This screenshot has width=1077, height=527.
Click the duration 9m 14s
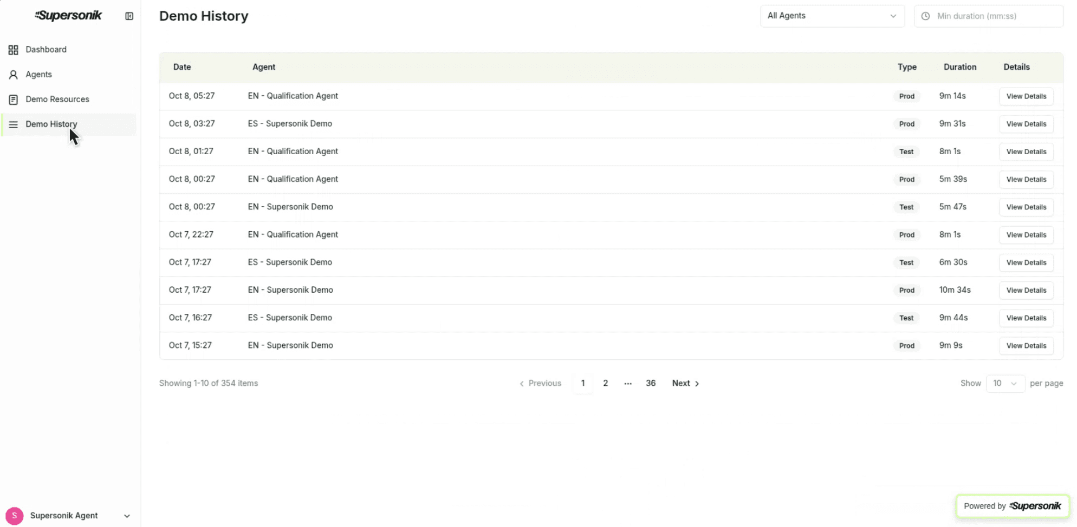pos(952,96)
